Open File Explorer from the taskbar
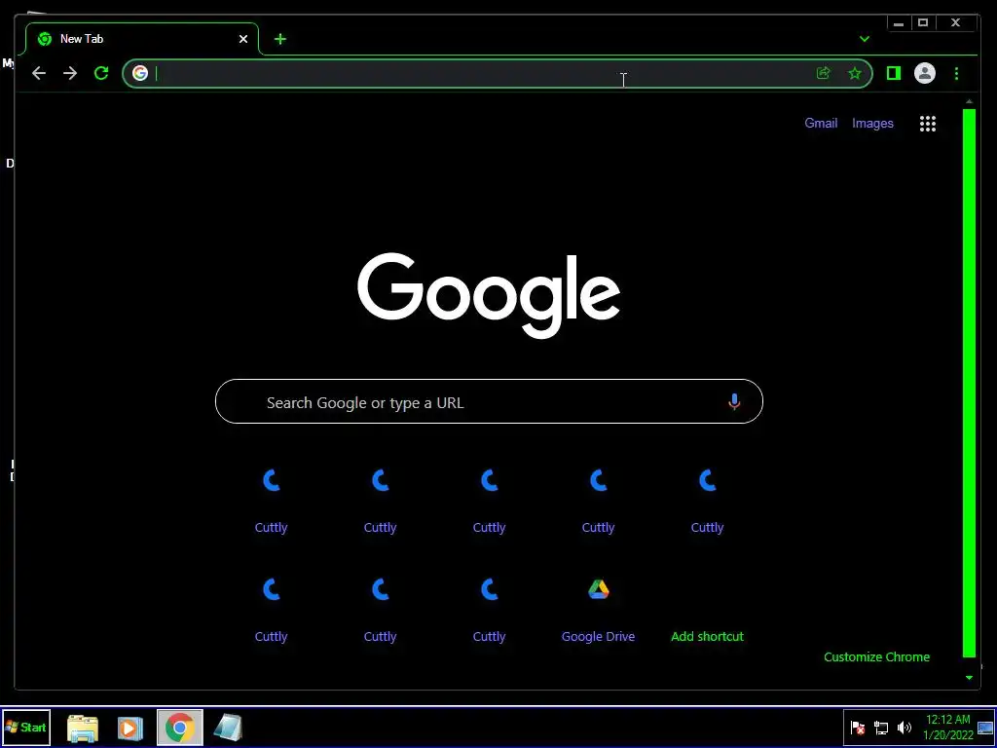 pyautogui.click(x=83, y=729)
